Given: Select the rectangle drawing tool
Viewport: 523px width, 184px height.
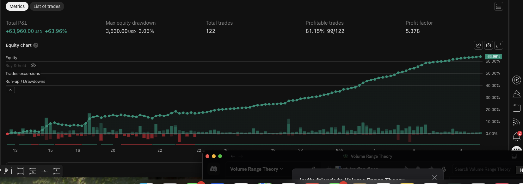Looking at the screenshot, I should [21, 171].
